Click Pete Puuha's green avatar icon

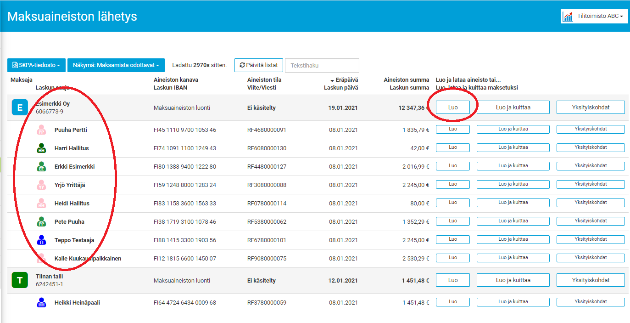point(41,222)
